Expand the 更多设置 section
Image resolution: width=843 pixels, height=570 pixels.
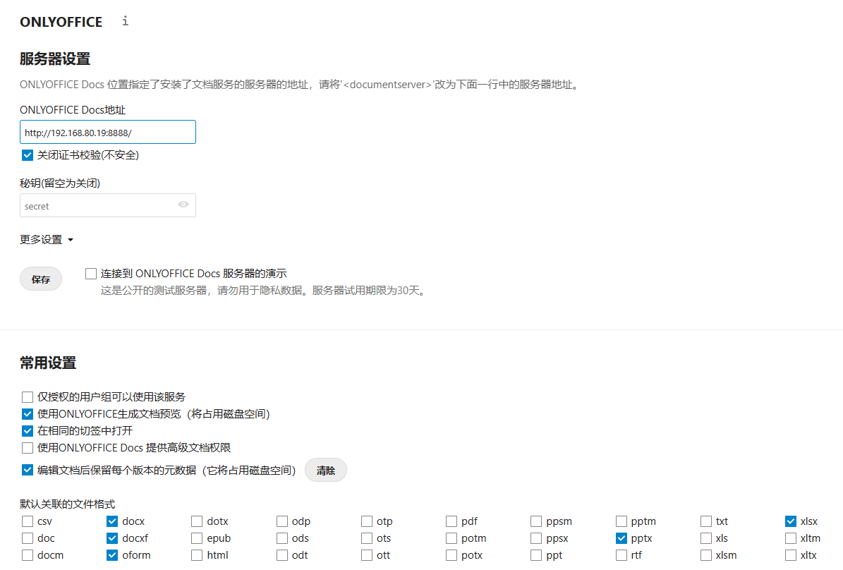click(x=47, y=240)
